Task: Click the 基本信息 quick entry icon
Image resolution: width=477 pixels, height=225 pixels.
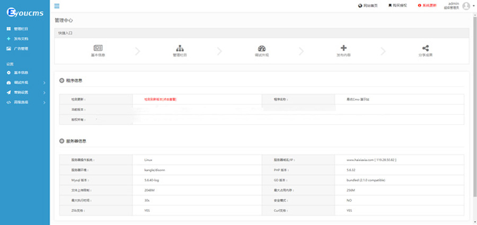Action: pyautogui.click(x=98, y=48)
